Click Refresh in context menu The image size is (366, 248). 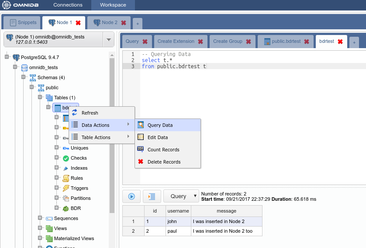(90, 113)
